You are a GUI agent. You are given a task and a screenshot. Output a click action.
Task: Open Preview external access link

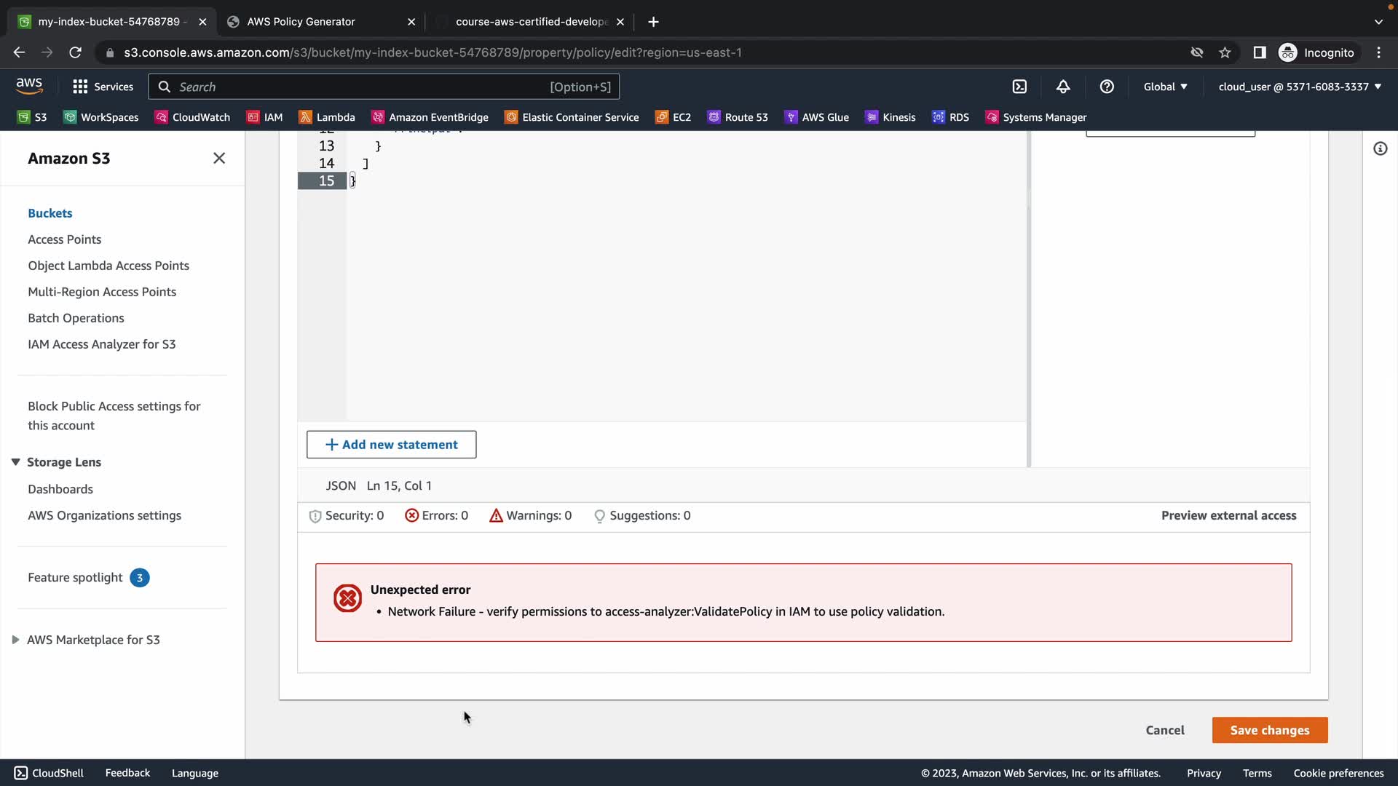point(1228,515)
